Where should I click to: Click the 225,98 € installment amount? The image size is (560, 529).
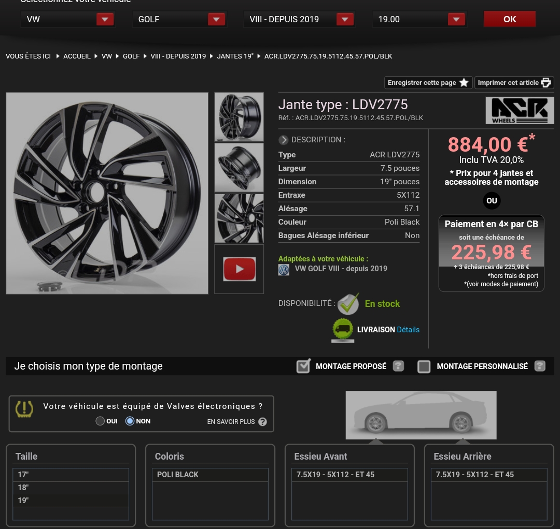492,253
